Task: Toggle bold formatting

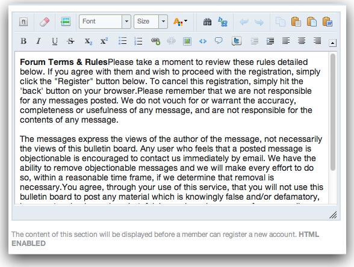Action: pos(23,41)
